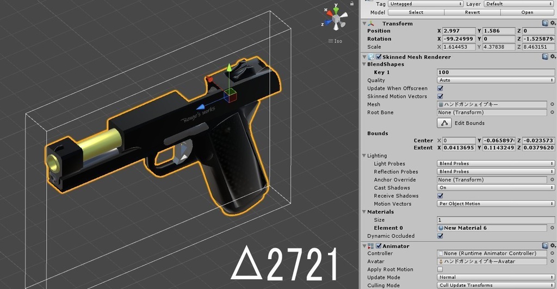Click the Bounds Center Y field

click(498, 140)
